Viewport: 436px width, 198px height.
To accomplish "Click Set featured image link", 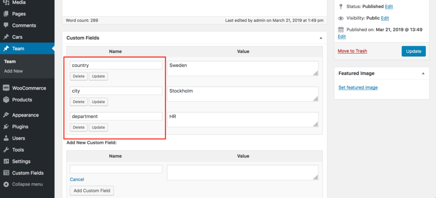I will 358,87.
